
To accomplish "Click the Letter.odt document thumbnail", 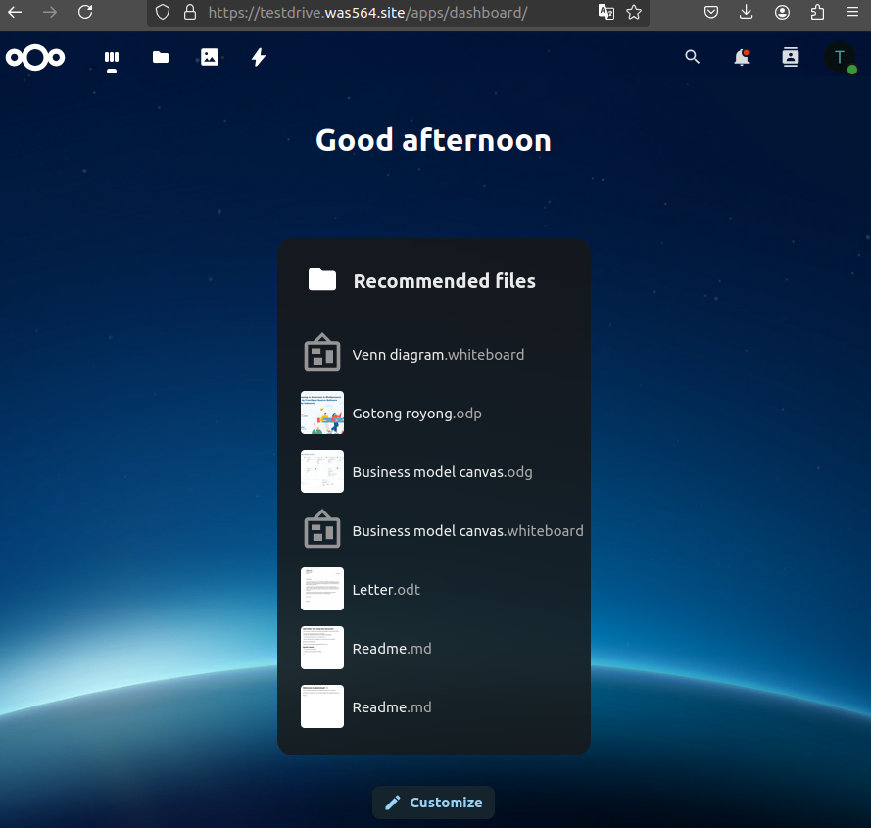I will 322,589.
